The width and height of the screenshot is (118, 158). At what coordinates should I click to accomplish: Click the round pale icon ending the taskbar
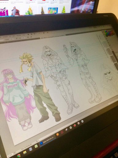click(82, 121)
